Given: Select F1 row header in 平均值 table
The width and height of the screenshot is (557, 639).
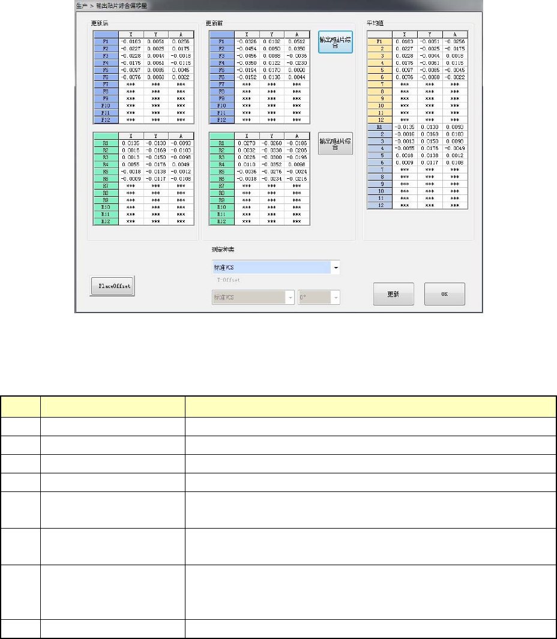Looking at the screenshot, I should (x=380, y=41).
